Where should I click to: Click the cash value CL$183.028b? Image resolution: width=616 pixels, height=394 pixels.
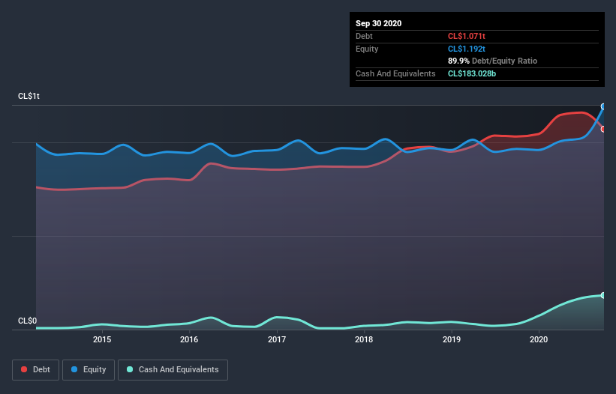click(472, 73)
